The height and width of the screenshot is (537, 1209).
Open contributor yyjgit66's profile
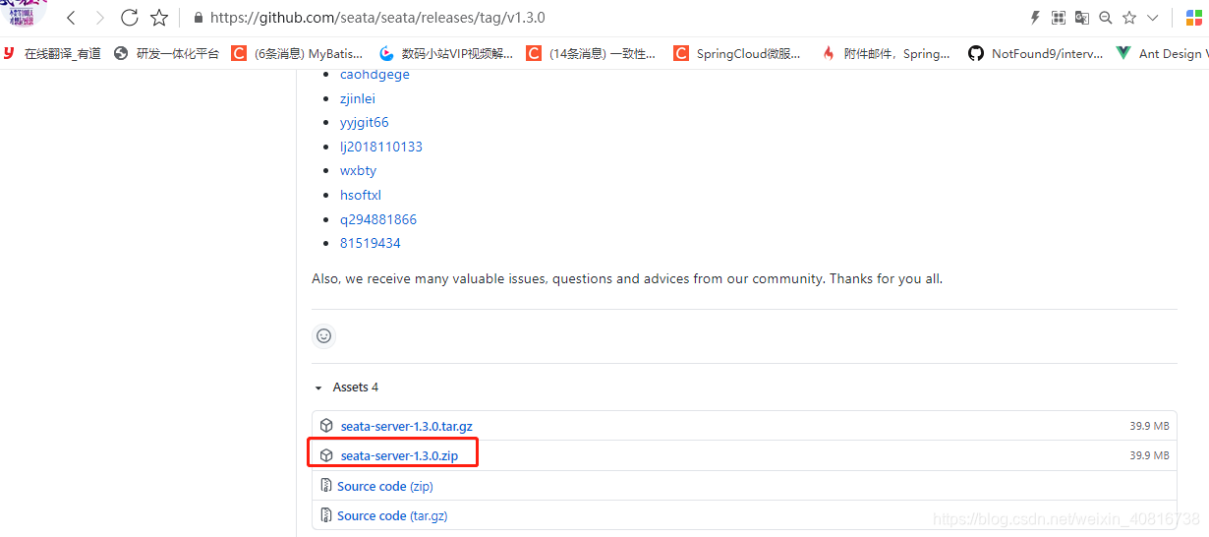[365, 123]
